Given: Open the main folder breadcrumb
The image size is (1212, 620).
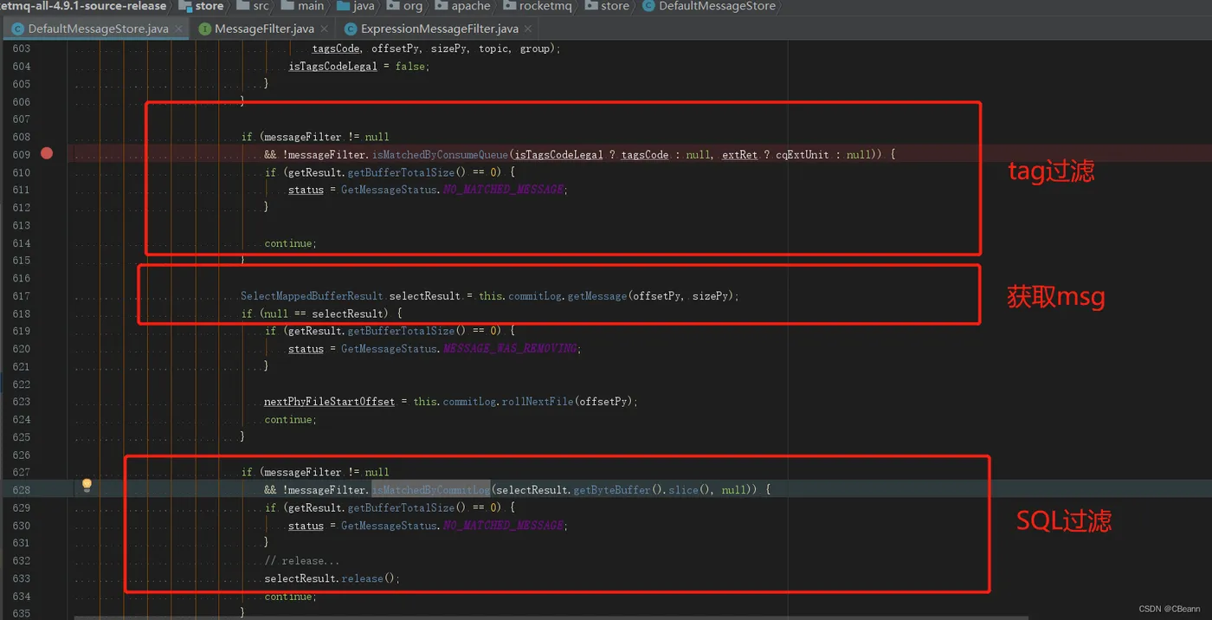Looking at the screenshot, I should 302,6.
